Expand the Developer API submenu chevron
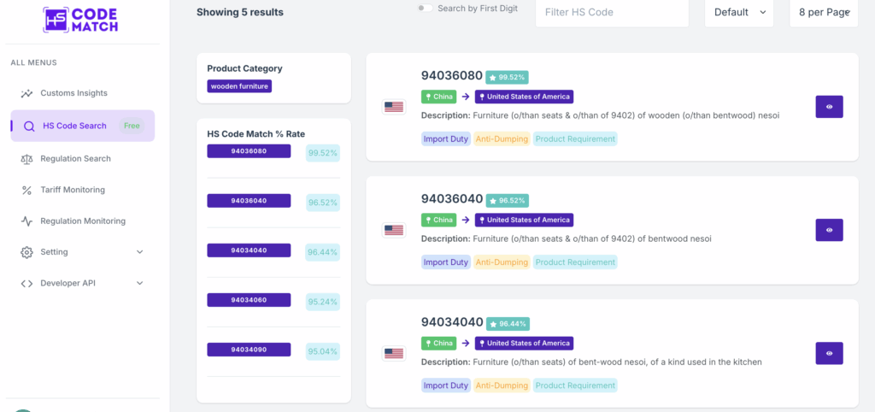The height and width of the screenshot is (412, 875). (x=140, y=283)
